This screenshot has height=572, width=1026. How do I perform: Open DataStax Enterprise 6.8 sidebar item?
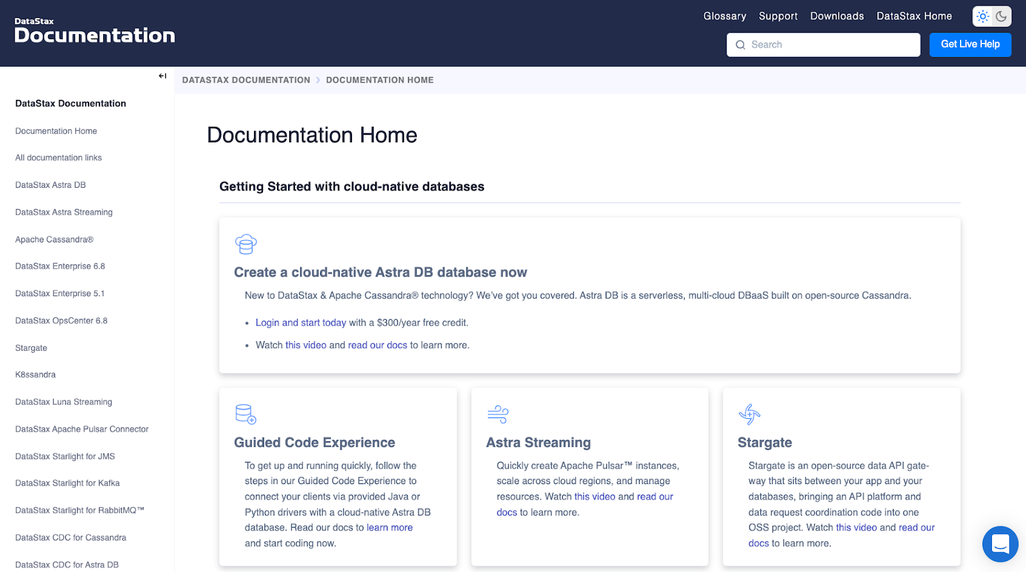pyautogui.click(x=60, y=266)
